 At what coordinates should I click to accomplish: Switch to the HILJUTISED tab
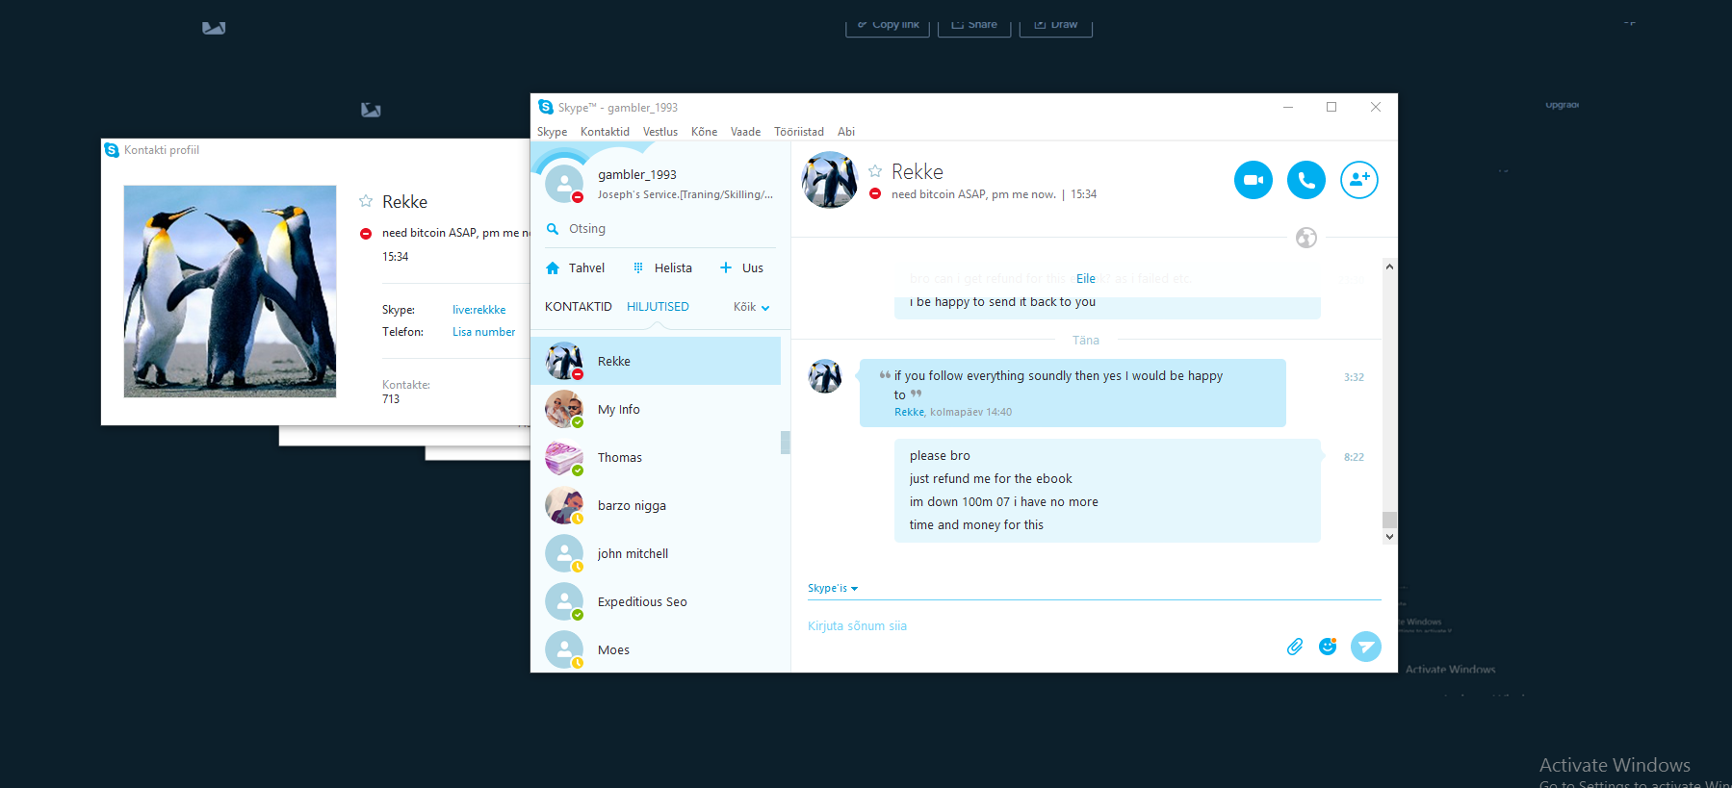pos(658,307)
